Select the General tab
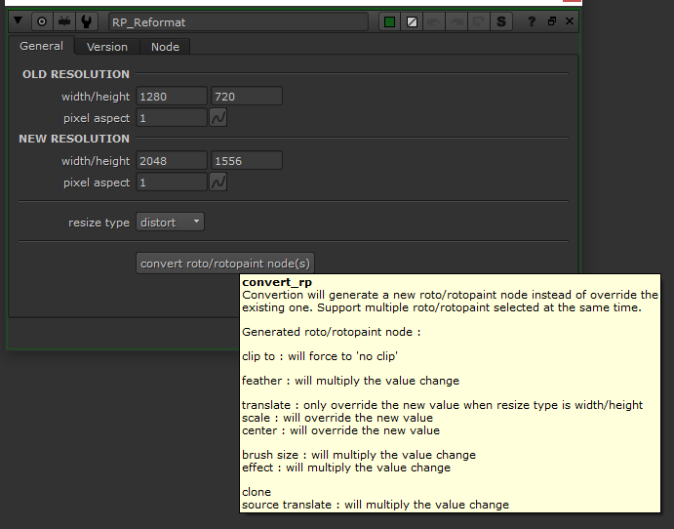674x529 pixels. [41, 46]
